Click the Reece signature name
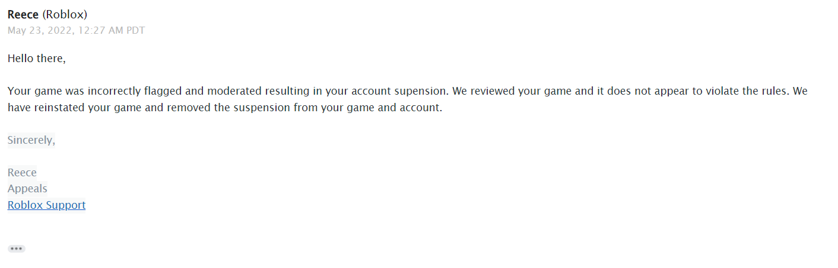This screenshot has height=268, width=838. click(x=22, y=173)
